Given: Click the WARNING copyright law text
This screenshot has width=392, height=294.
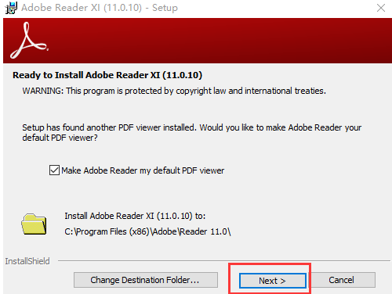Looking at the screenshot, I should click(174, 91).
